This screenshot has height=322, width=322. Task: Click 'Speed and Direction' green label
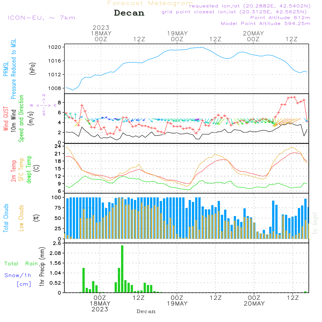pyautogui.click(x=21, y=118)
